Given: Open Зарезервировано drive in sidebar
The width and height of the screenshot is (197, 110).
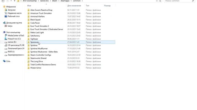Looking at the screenshot, I should pos(16,55).
